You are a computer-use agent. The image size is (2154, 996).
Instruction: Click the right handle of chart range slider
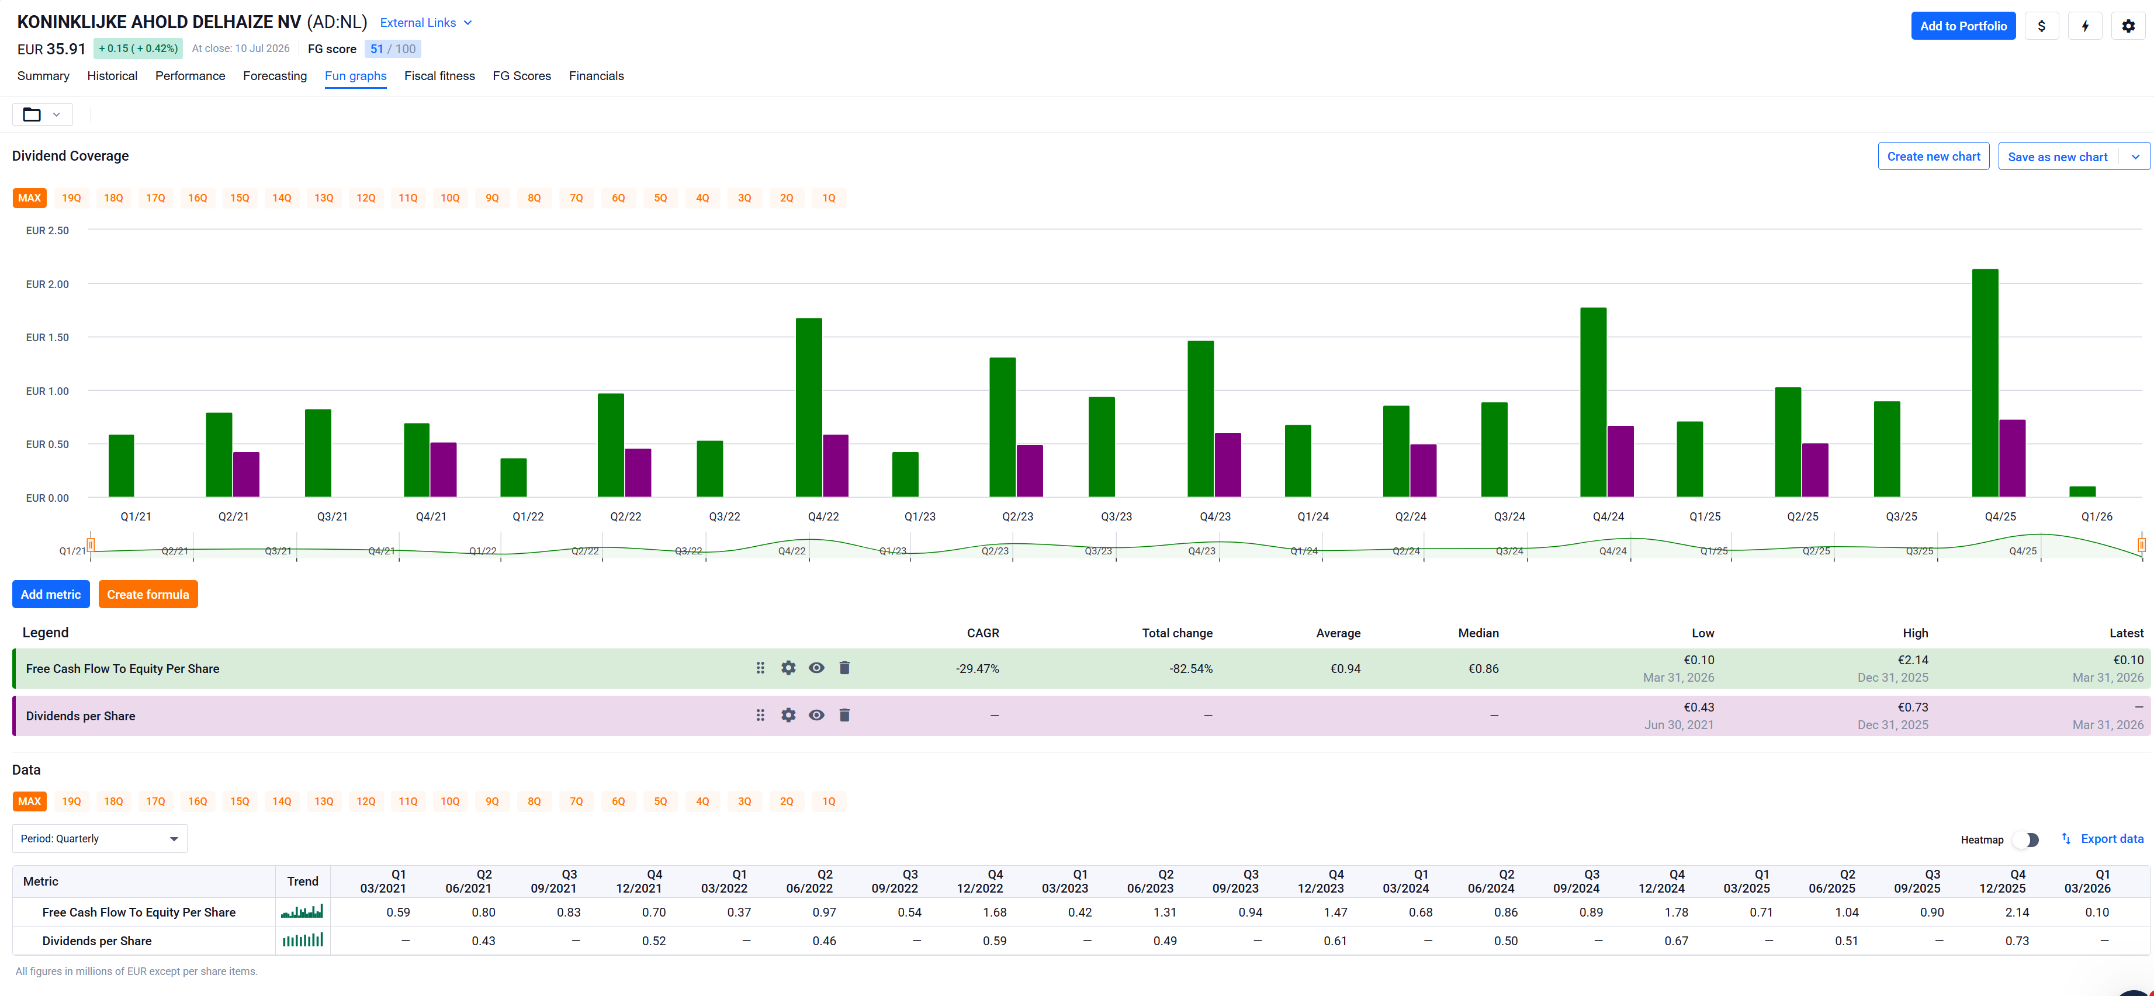2142,545
